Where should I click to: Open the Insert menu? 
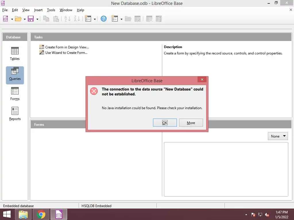(x=38, y=10)
